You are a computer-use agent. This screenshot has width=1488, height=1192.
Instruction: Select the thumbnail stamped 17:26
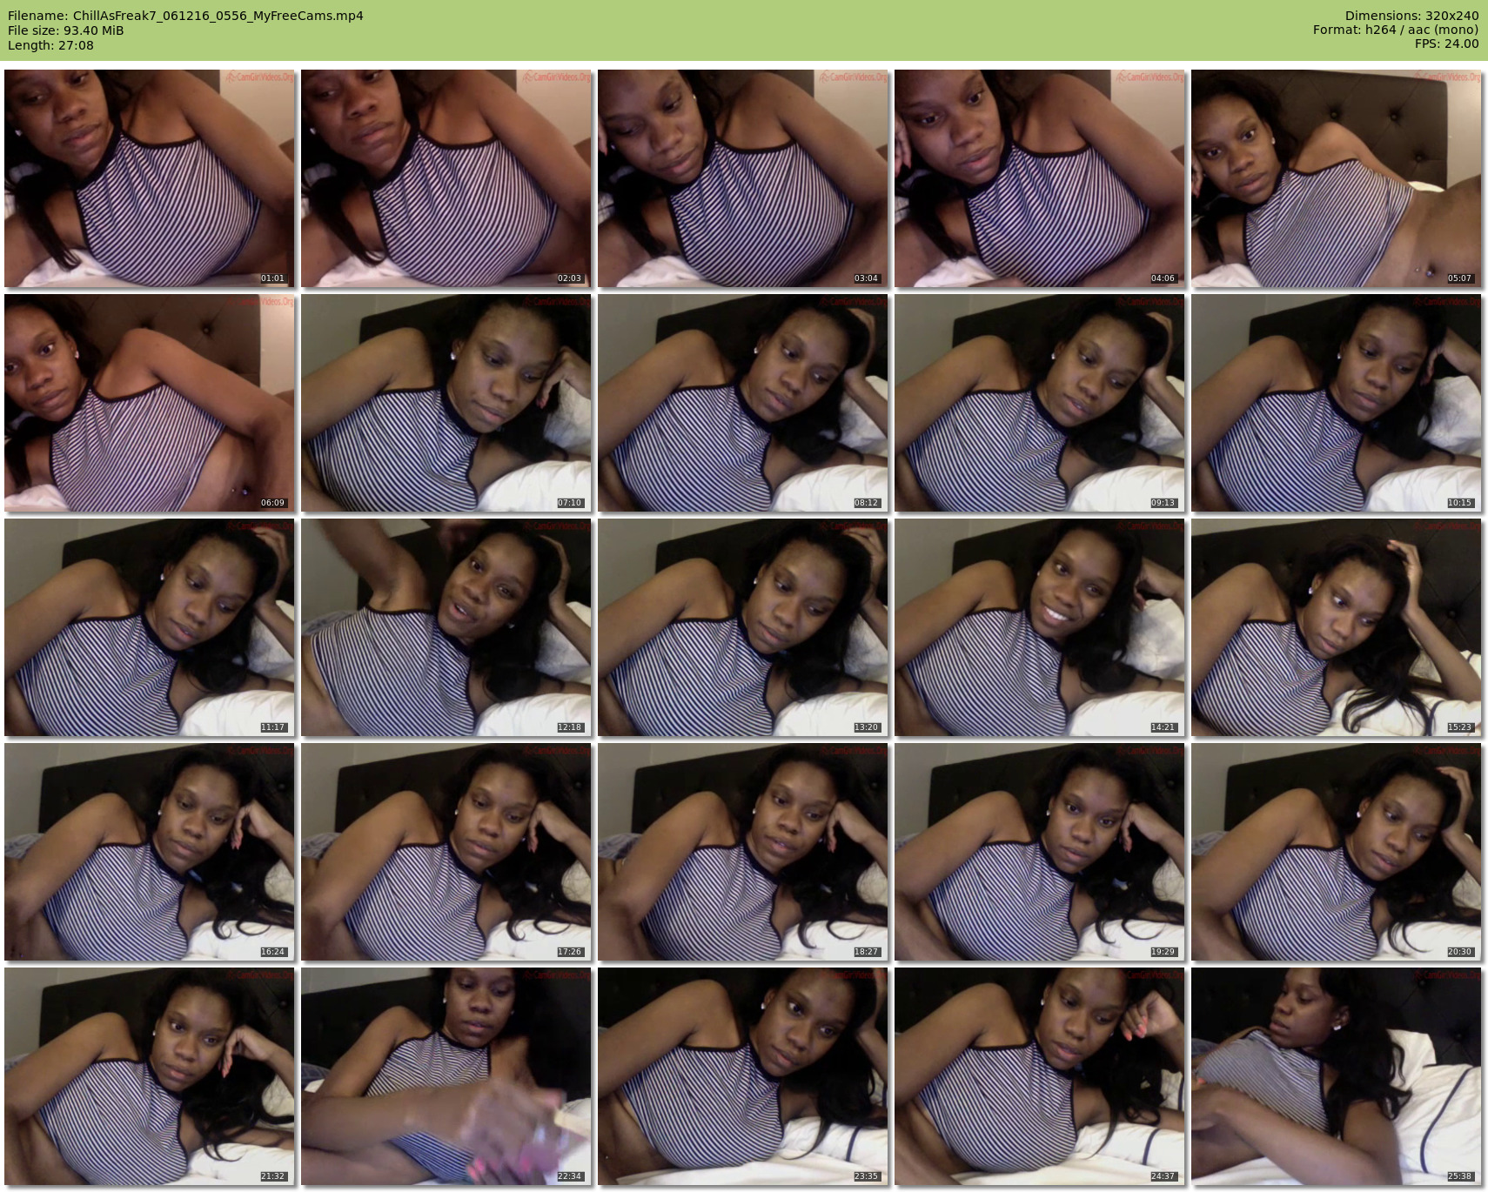(446, 852)
